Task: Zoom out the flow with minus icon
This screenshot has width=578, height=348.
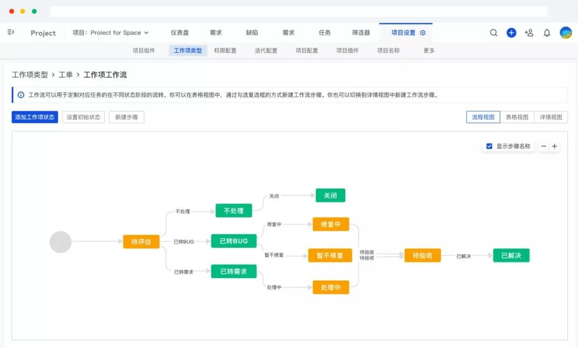Action: (x=544, y=146)
